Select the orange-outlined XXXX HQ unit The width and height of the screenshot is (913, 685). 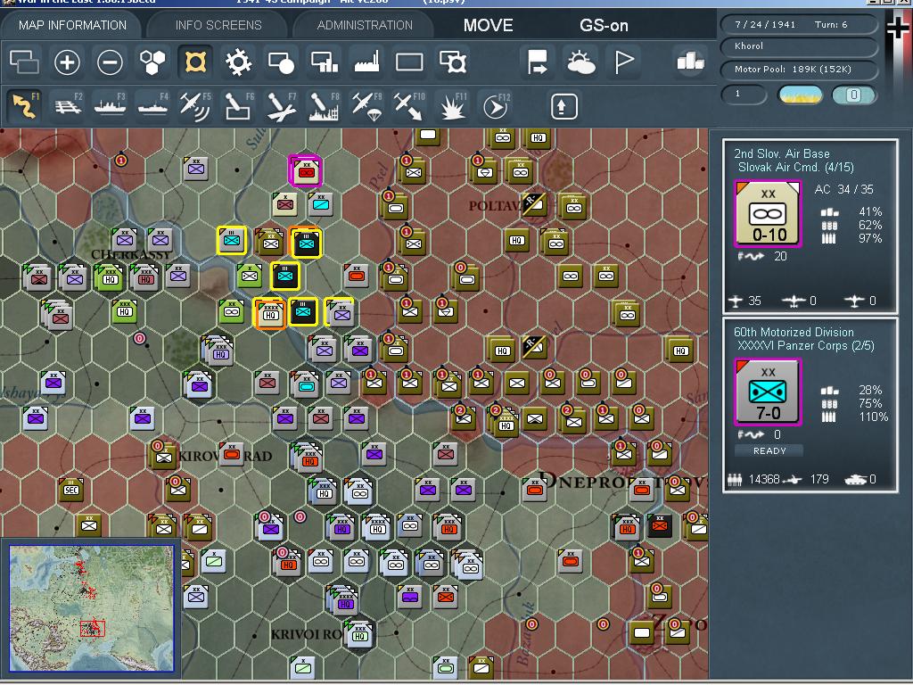(269, 313)
